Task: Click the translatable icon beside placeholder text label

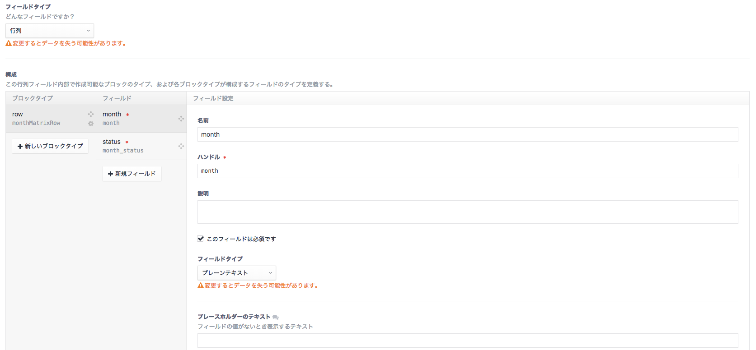Action: pyautogui.click(x=276, y=317)
